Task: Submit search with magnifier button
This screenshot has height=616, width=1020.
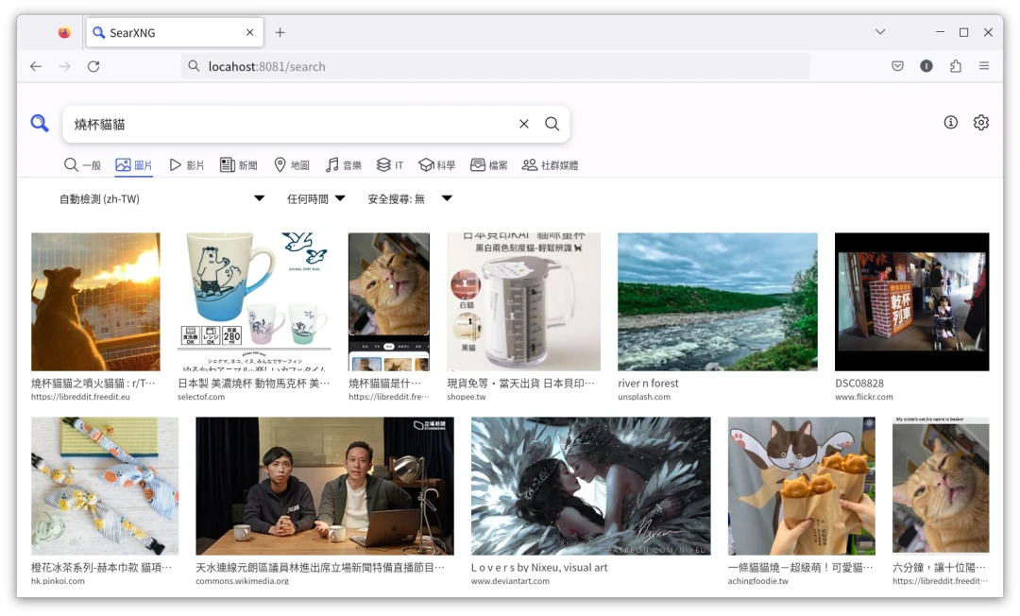Action: click(552, 124)
